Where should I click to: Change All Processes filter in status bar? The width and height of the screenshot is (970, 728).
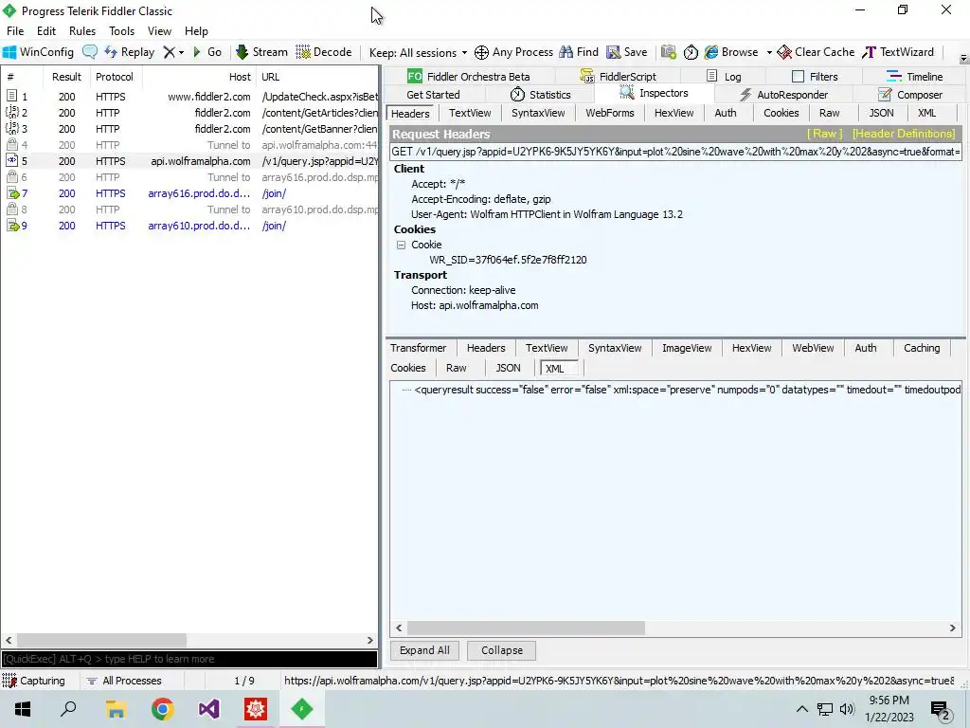click(124, 681)
